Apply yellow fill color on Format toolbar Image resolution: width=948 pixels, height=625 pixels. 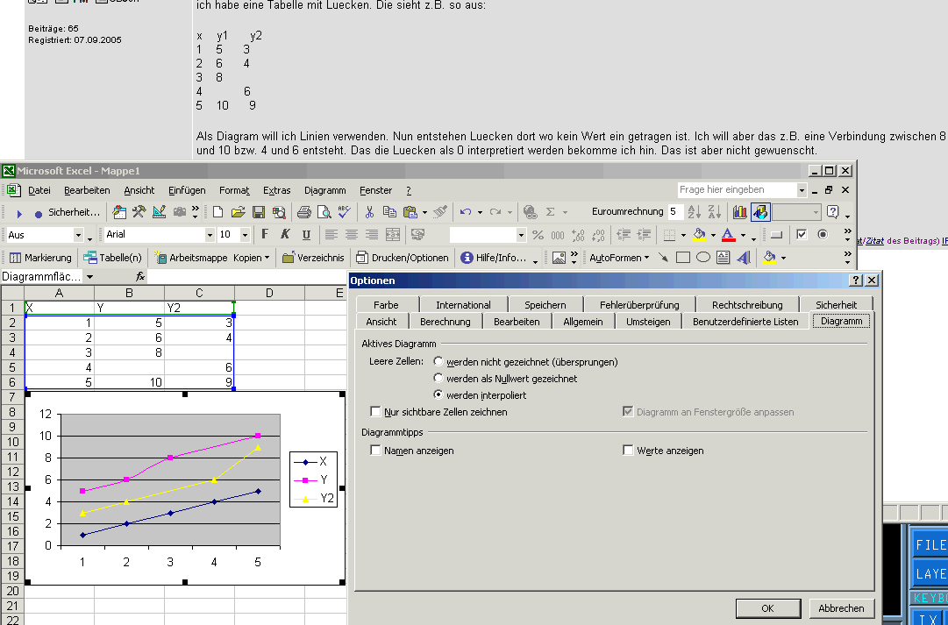pos(700,235)
